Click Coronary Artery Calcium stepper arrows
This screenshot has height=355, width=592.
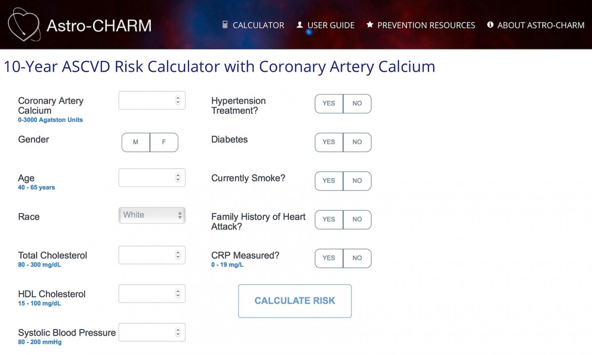[x=178, y=100]
